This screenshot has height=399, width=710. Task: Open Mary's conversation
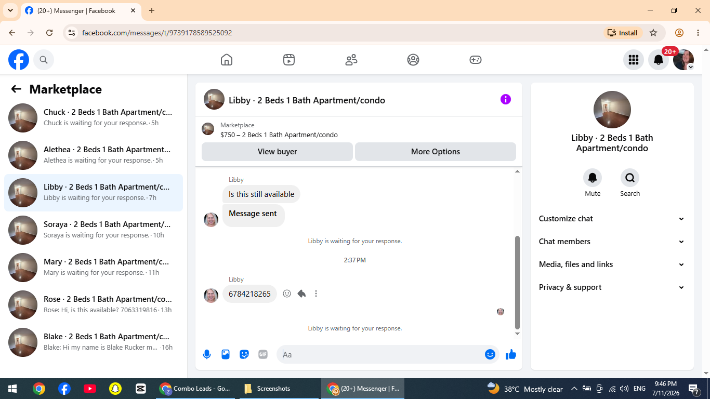(94, 268)
